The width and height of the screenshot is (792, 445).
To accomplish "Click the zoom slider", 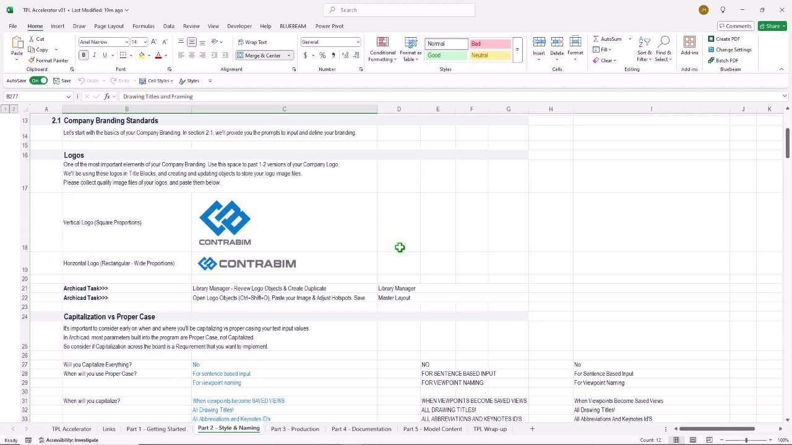I will click(746, 440).
